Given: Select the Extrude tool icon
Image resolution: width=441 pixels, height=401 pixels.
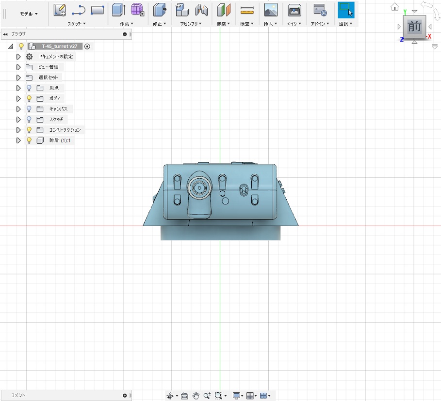Looking at the screenshot, I should click(118, 10).
